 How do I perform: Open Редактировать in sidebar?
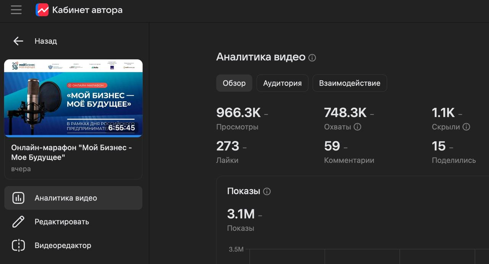[x=73, y=222]
